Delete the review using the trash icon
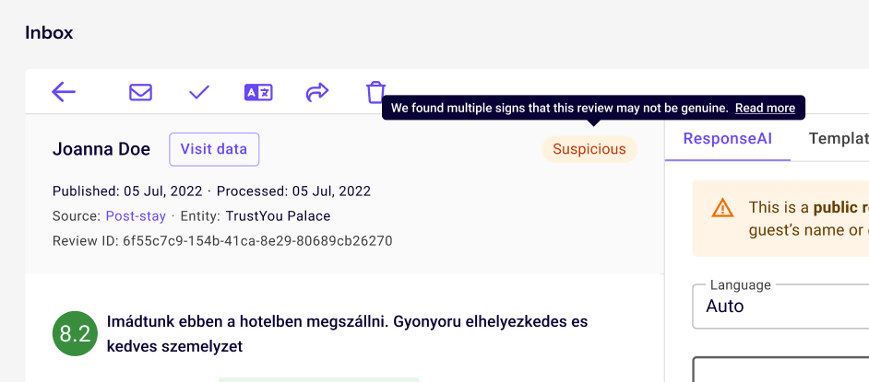Screen dimensions: 869x382 pyautogui.click(x=375, y=92)
